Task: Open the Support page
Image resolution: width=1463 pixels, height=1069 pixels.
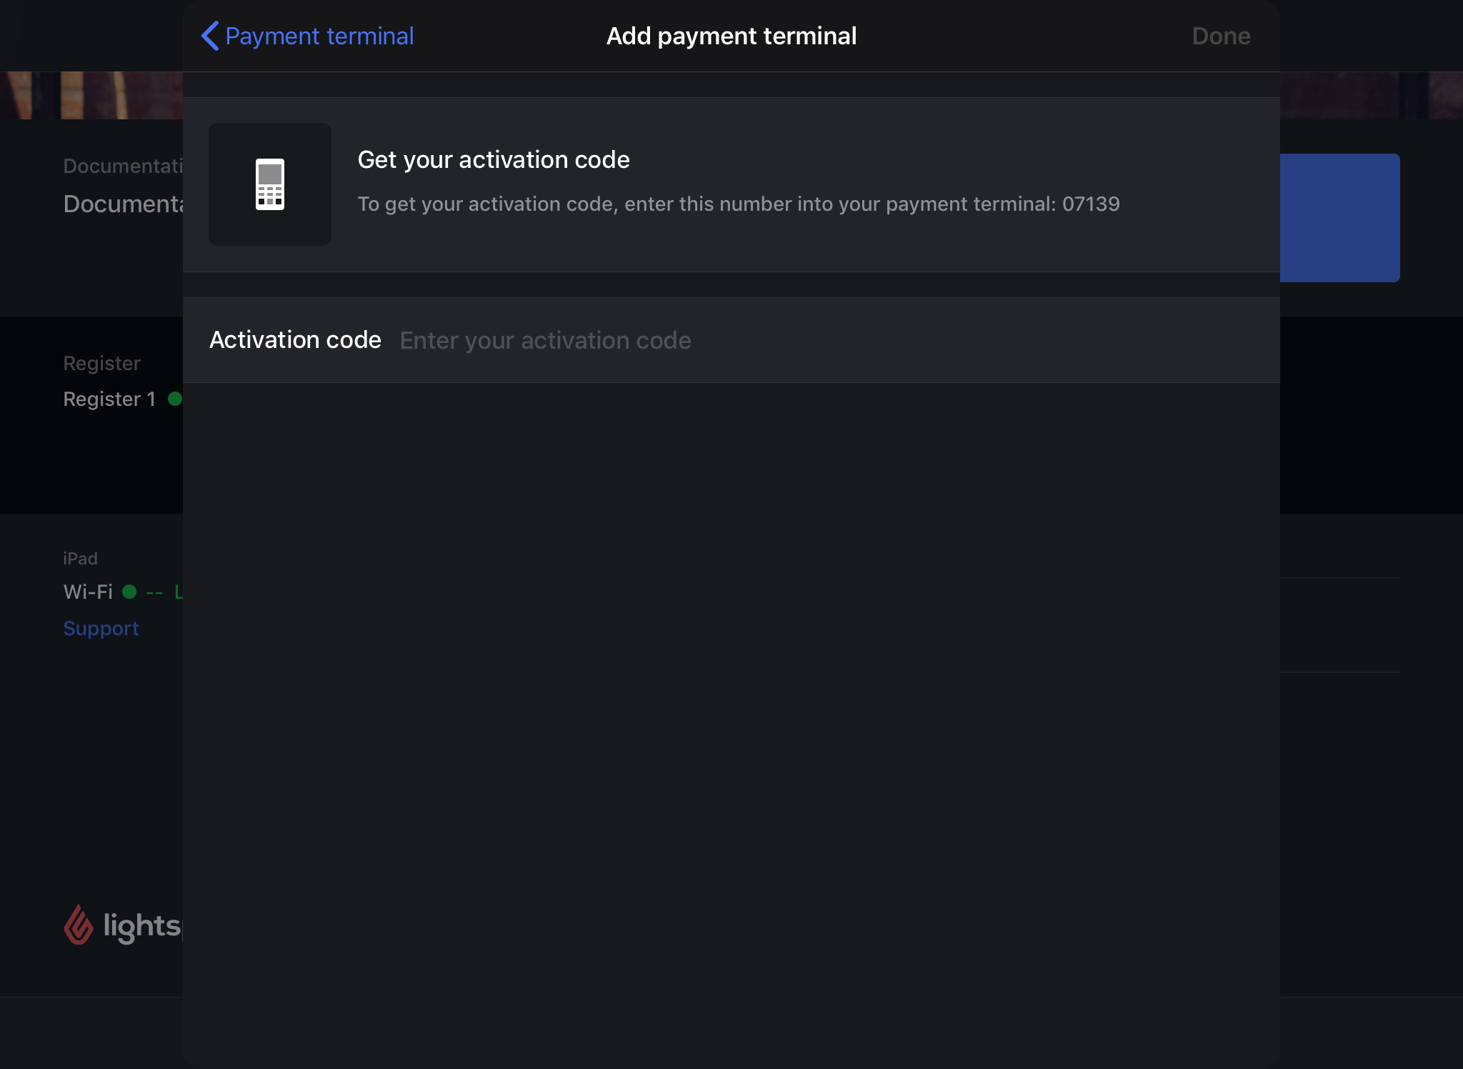Action: pos(101,628)
